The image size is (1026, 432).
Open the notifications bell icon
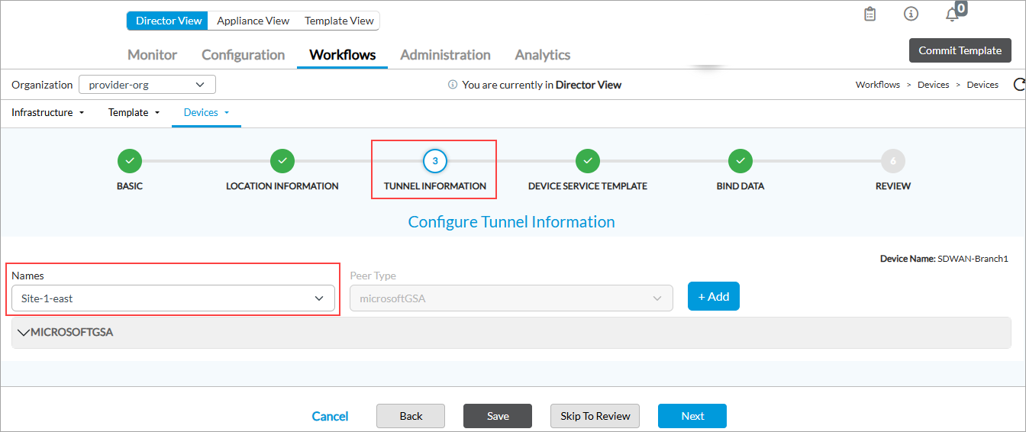tap(952, 15)
